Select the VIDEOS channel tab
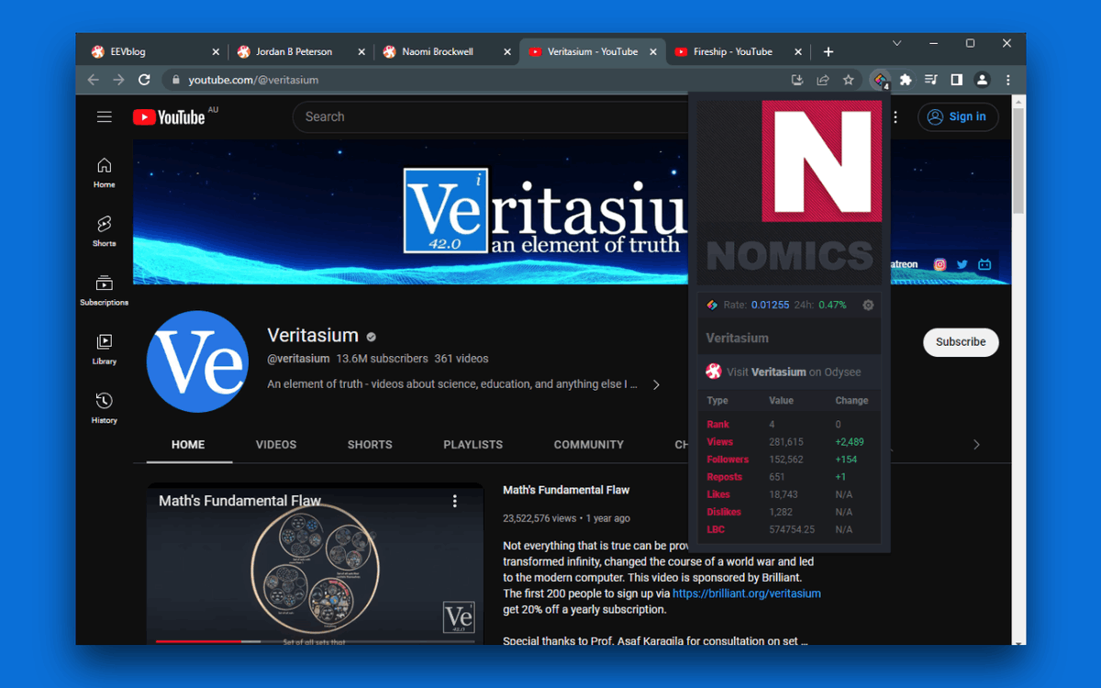 (276, 445)
